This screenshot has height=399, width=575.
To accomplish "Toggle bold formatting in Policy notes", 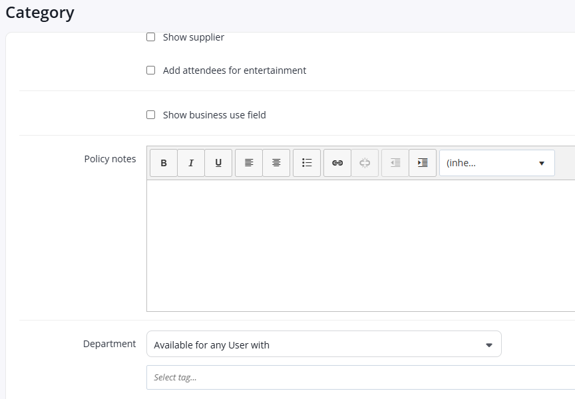I will pyautogui.click(x=164, y=163).
